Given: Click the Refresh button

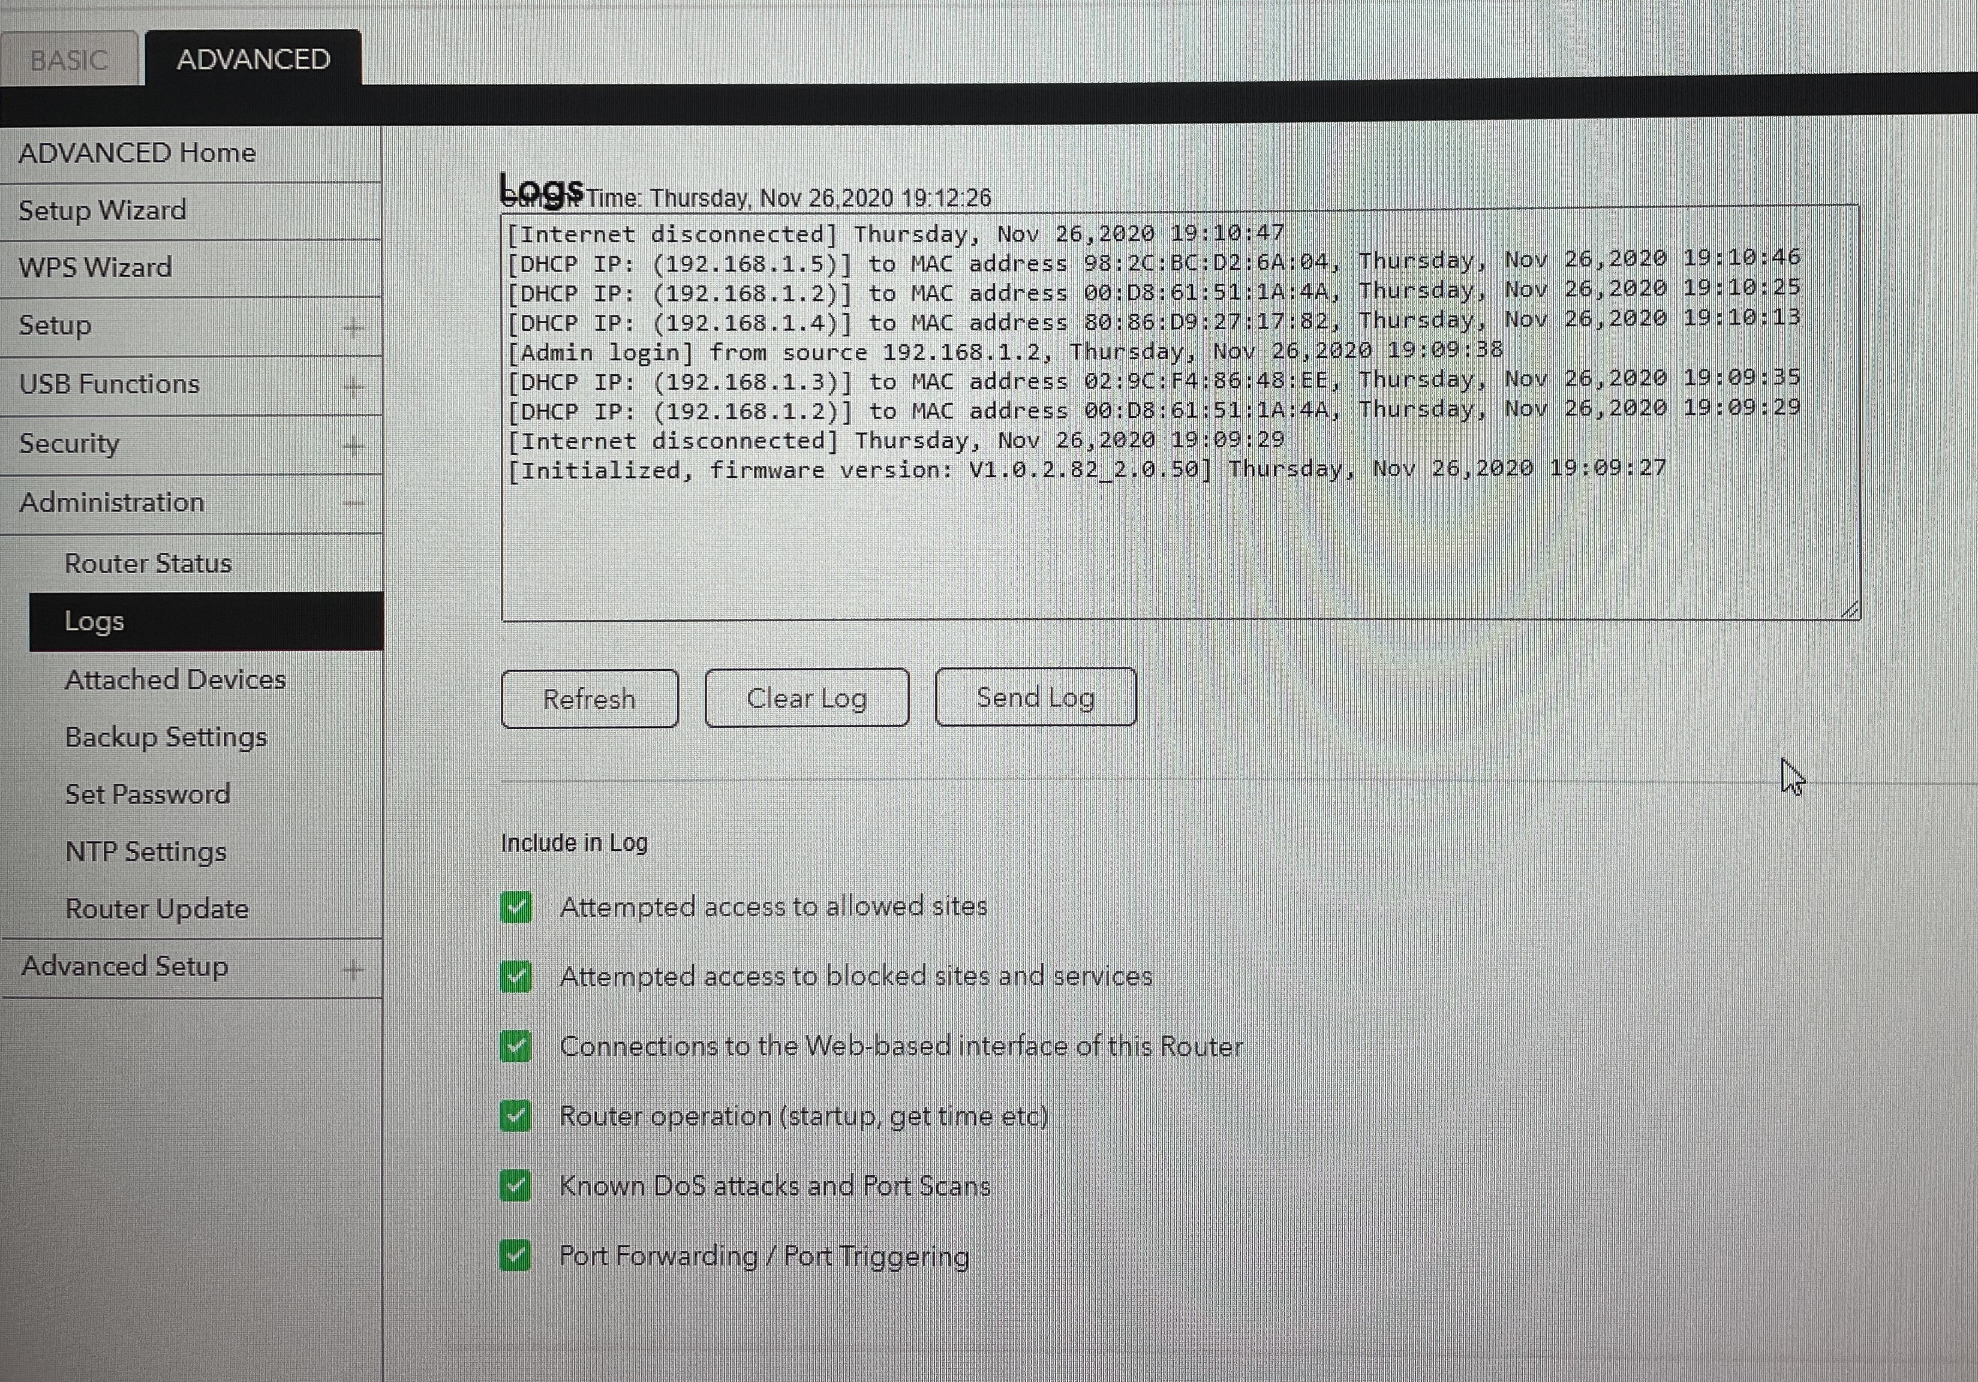Looking at the screenshot, I should 590,698.
